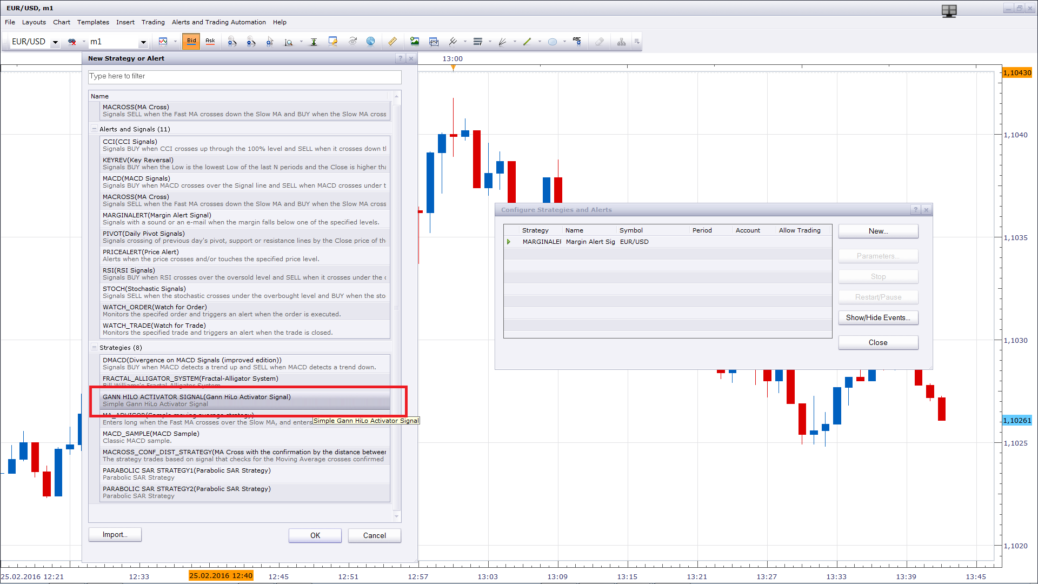Select the ellipse shape tool
1038x584 pixels.
click(x=553, y=42)
